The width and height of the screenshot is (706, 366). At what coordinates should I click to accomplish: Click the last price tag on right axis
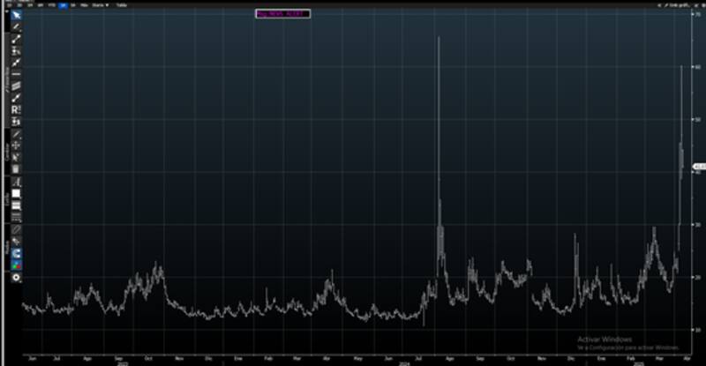(699, 166)
